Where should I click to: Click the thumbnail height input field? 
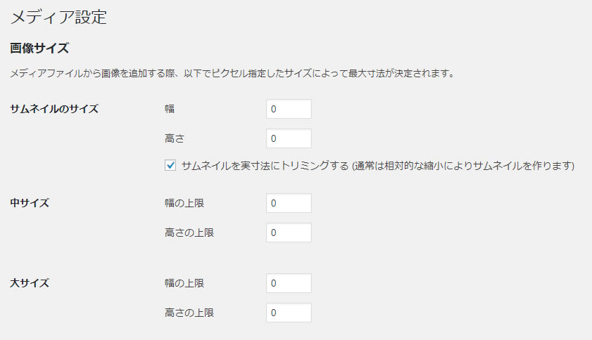(289, 138)
